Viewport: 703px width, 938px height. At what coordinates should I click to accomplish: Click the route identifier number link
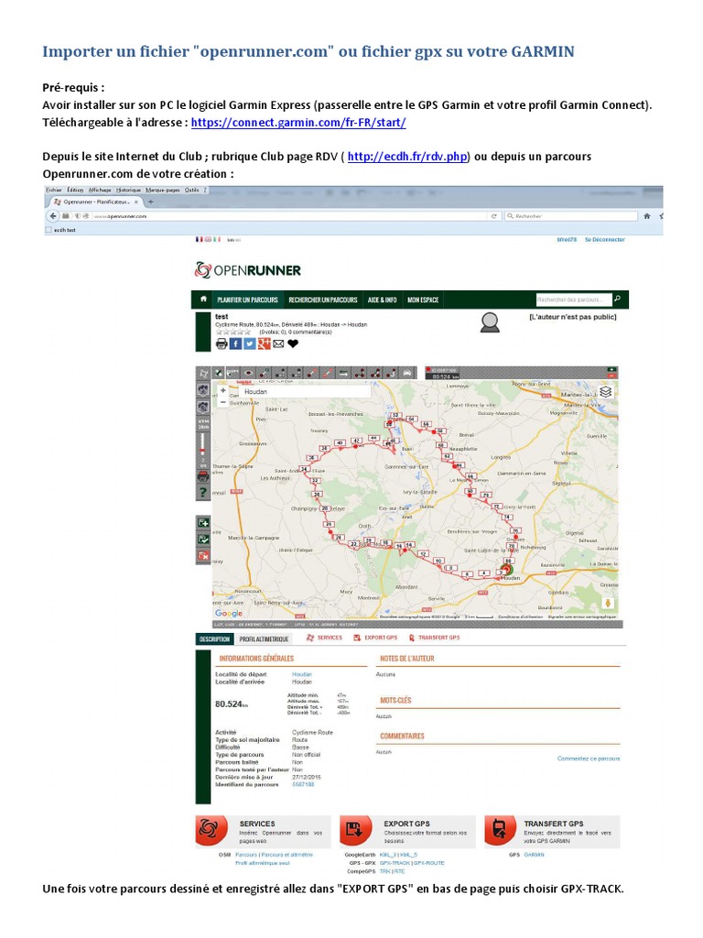point(302,784)
